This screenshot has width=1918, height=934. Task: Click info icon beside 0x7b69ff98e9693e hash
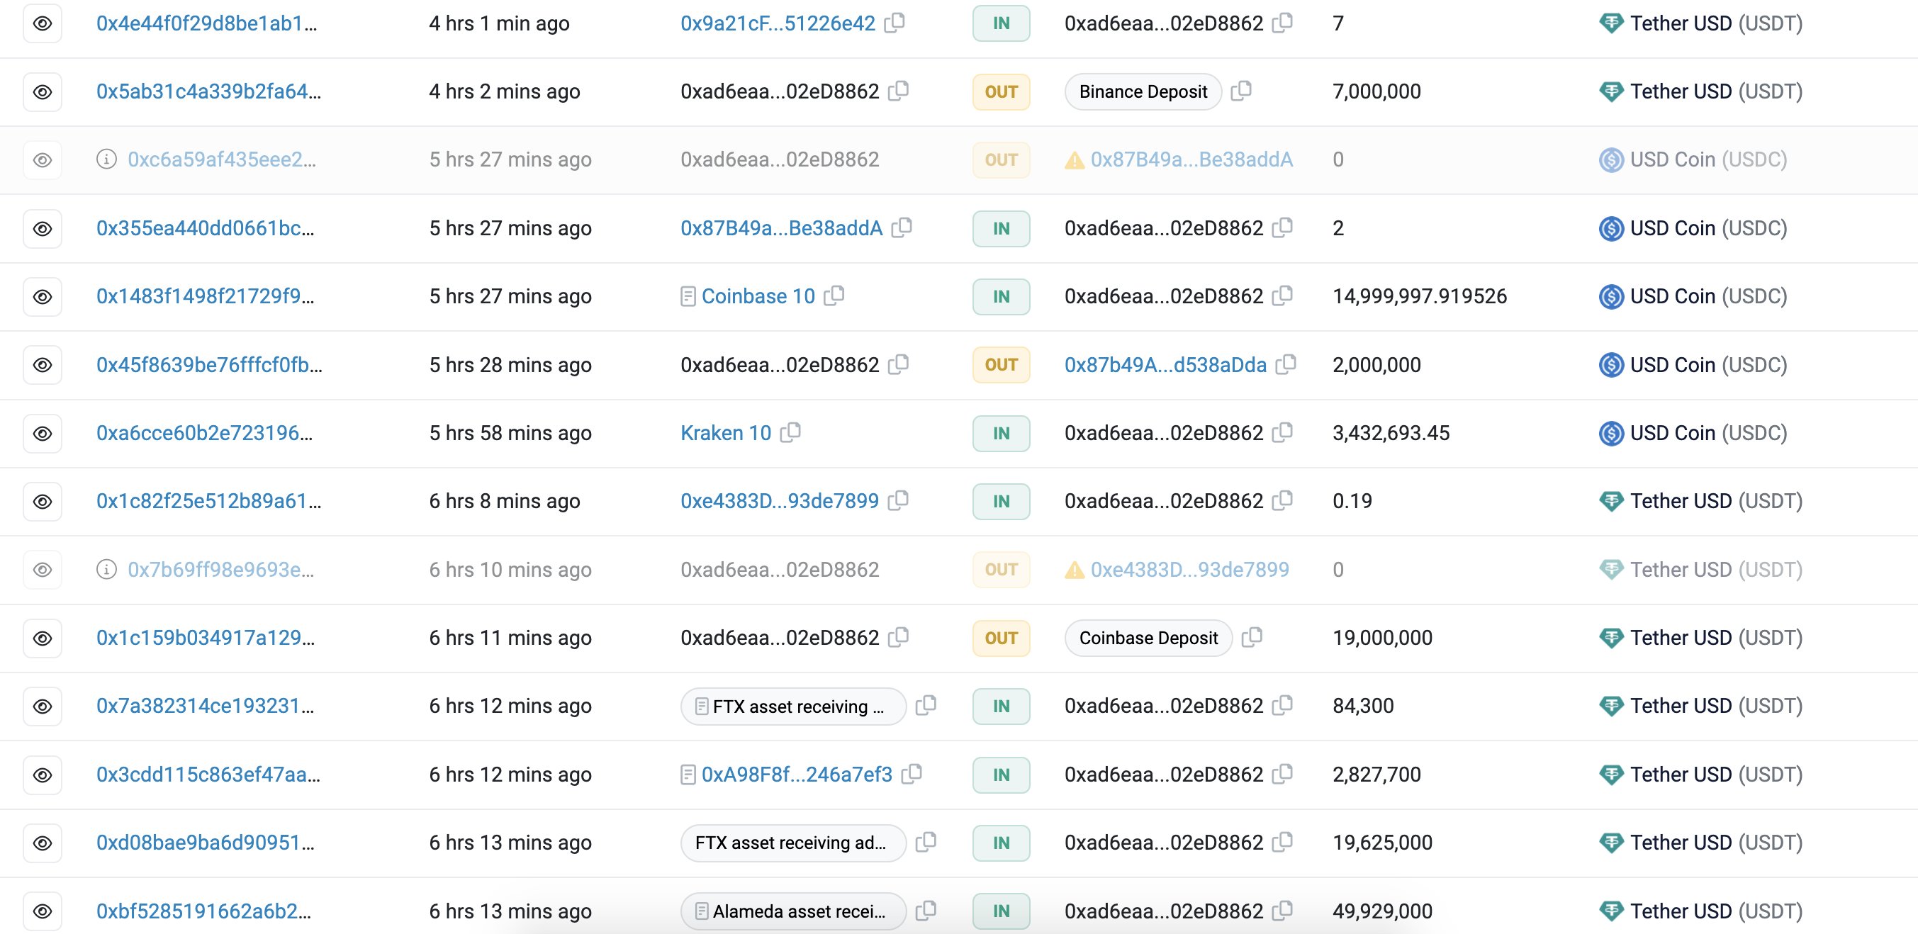click(x=106, y=569)
